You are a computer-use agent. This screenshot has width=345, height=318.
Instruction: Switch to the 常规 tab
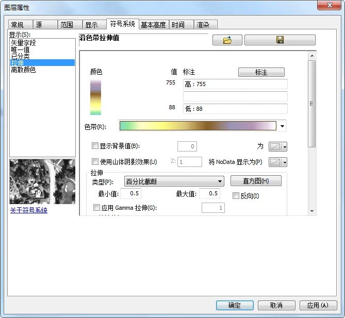[20, 25]
